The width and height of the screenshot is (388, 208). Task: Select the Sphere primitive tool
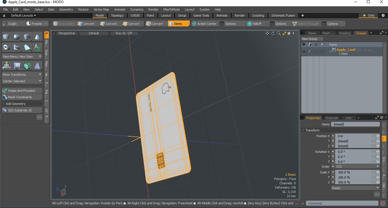tap(17, 37)
